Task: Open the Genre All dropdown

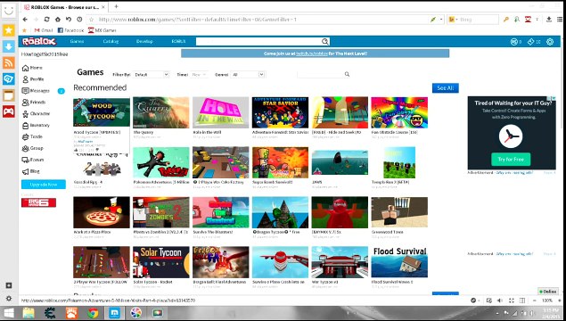Action: pos(248,75)
